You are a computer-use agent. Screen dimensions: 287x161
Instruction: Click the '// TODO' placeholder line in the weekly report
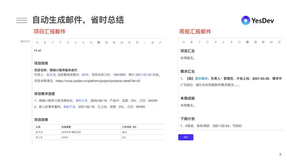210,85
